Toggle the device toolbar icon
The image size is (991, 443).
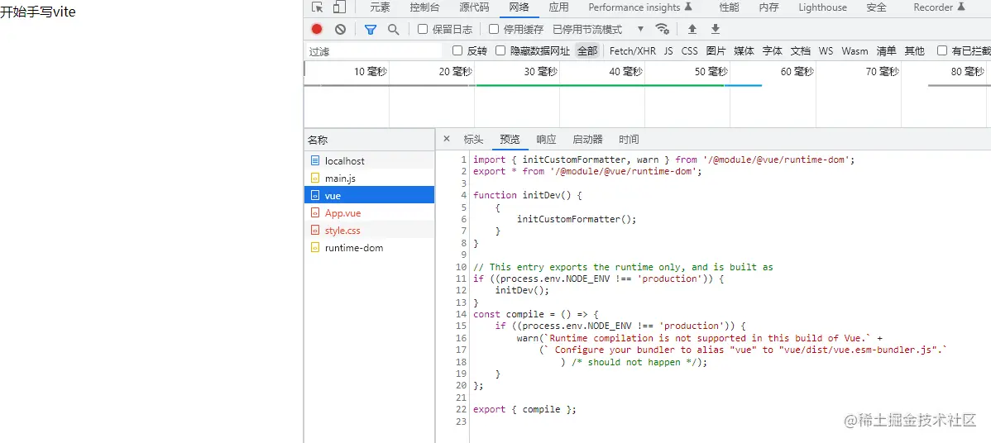point(339,7)
